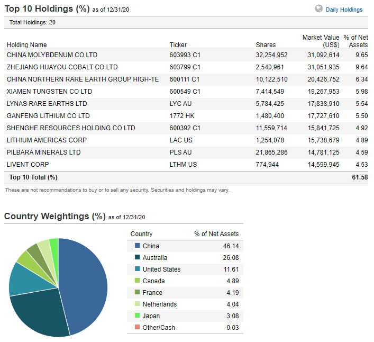The image size is (374, 342).
Task: Click the Top 10 Total (%) label
Action: [x=33, y=177]
